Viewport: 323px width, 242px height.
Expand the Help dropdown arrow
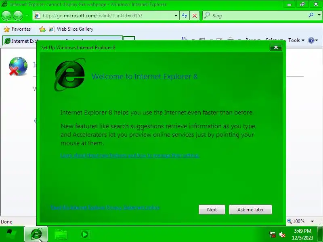317,40
